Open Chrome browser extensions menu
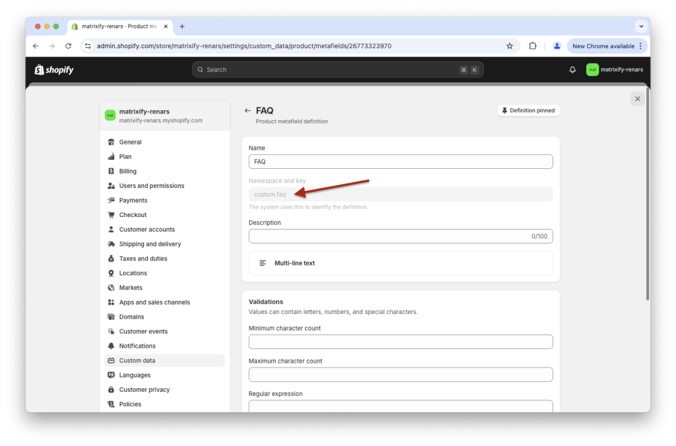Image resolution: width=676 pixels, height=446 pixels. 532,46
